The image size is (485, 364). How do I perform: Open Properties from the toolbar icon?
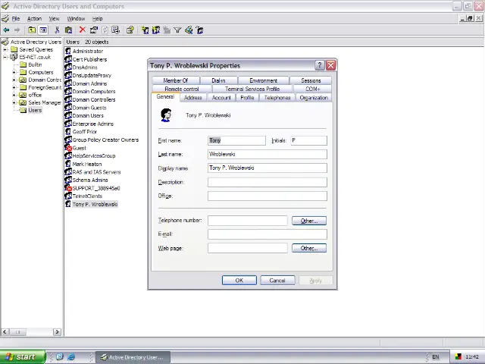point(94,30)
